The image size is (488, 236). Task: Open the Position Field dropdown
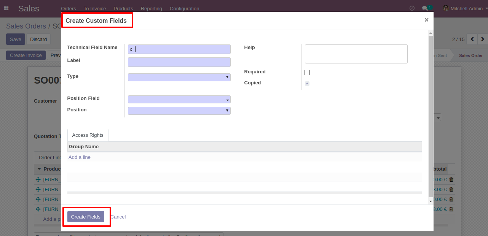click(179, 100)
